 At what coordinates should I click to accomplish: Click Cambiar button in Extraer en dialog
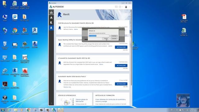(x=114, y=36)
